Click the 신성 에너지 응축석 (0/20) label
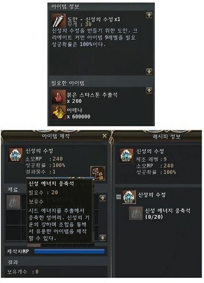 coord(168,214)
